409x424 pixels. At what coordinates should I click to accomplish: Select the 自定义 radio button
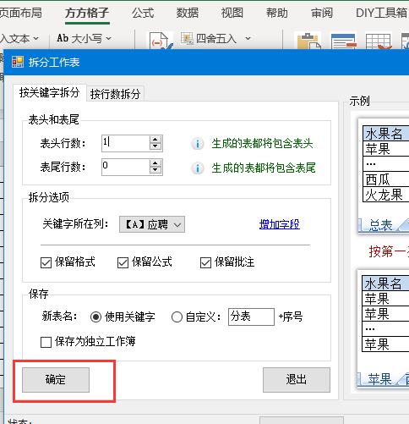177,317
